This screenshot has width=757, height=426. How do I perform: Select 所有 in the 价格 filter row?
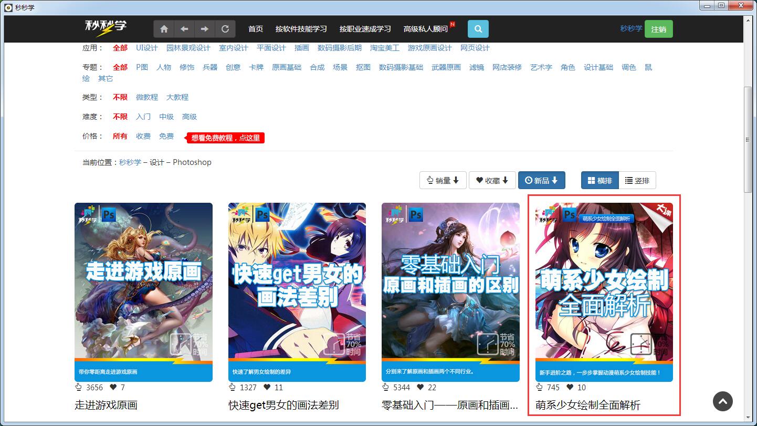(120, 136)
